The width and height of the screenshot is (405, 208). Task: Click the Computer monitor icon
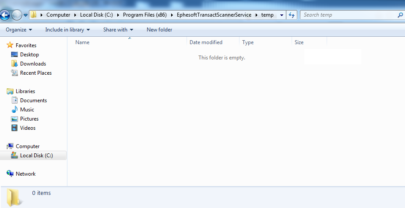[10, 146]
